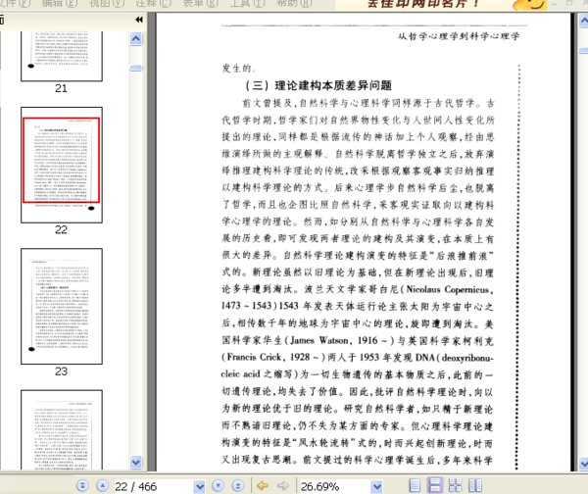Click the thumbnail panel scroll-down arrow
The height and width of the screenshot is (494, 588).
(x=136, y=462)
